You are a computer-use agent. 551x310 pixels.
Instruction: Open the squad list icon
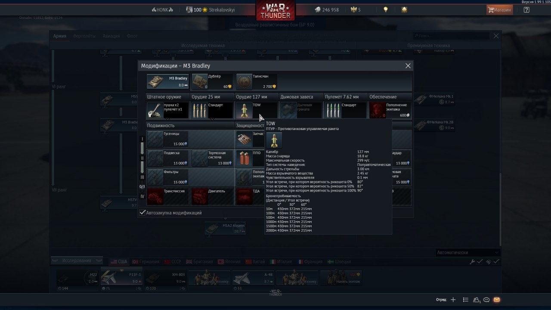[x=466, y=300]
